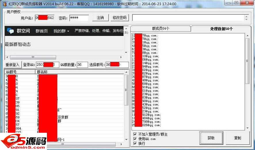255x150 pixels.
Task: Select the email row ending 798@qq.com
Action: 146,122
